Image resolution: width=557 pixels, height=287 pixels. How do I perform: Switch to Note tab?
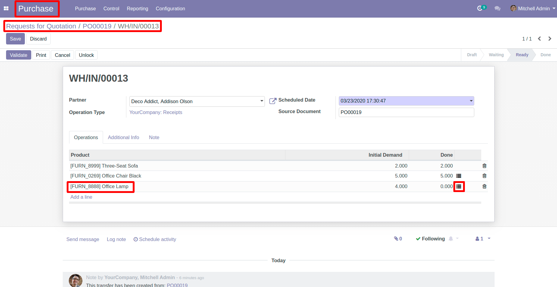pos(154,137)
